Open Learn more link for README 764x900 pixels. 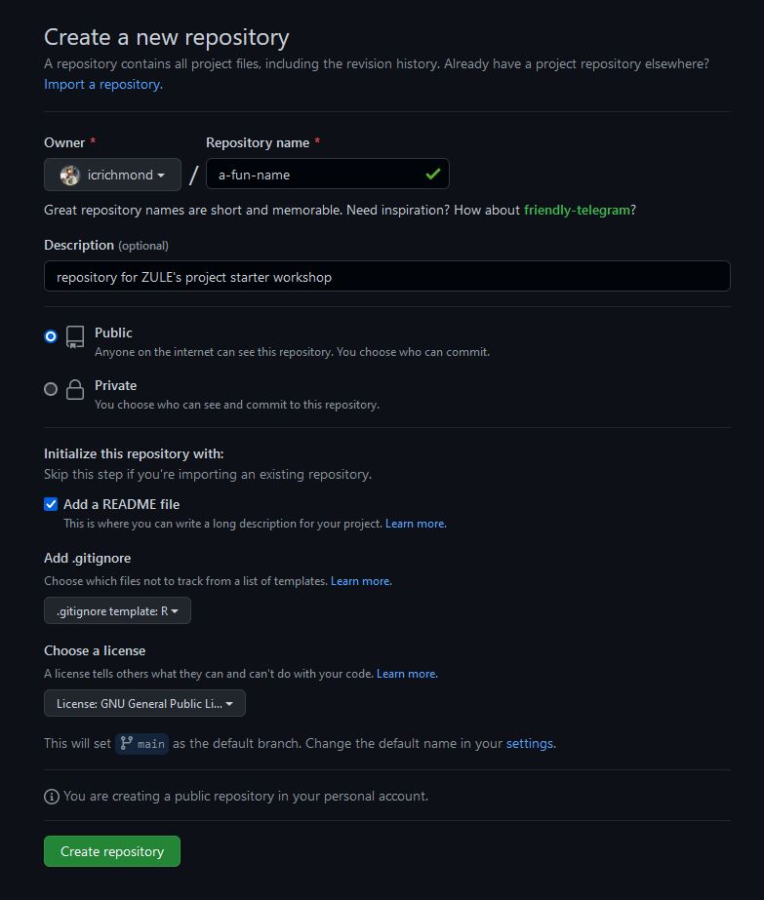click(x=416, y=524)
